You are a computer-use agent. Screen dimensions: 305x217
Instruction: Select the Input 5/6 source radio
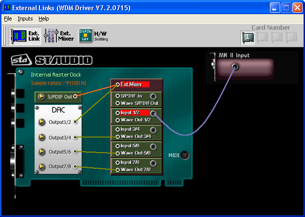point(117,146)
